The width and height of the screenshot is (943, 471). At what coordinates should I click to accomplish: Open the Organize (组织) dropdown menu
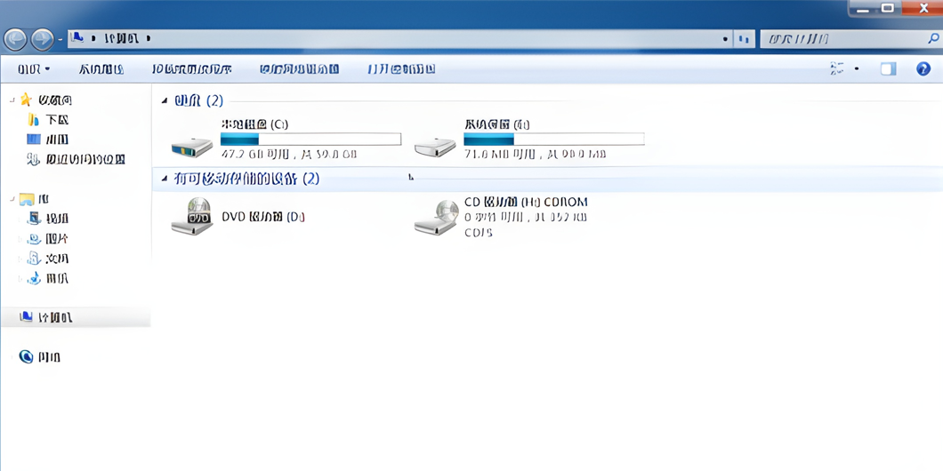[x=34, y=68]
